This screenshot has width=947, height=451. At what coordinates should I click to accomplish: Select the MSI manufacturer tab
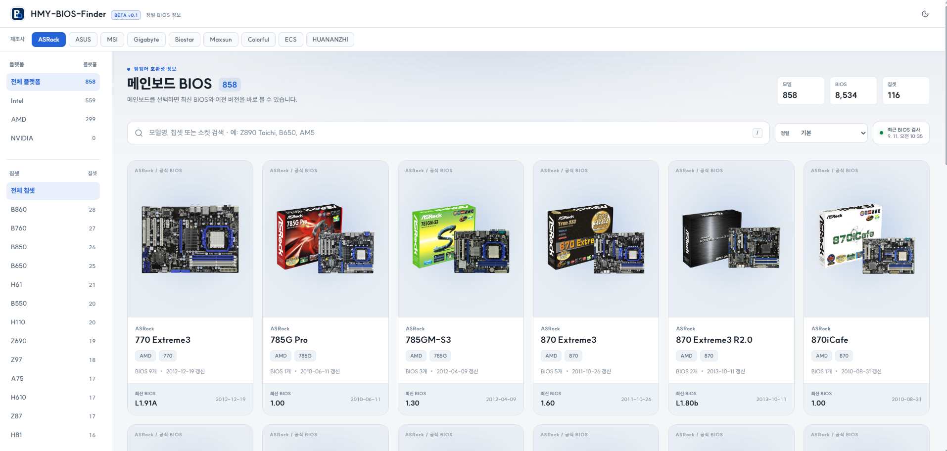point(112,40)
